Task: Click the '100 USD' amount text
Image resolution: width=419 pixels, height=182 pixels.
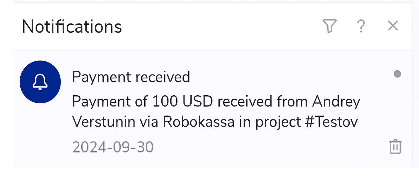Action: [x=182, y=102]
